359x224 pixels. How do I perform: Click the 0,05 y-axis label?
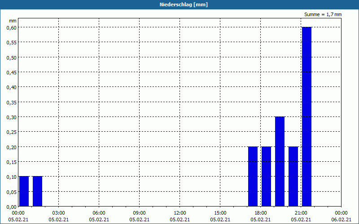[x=12, y=192]
